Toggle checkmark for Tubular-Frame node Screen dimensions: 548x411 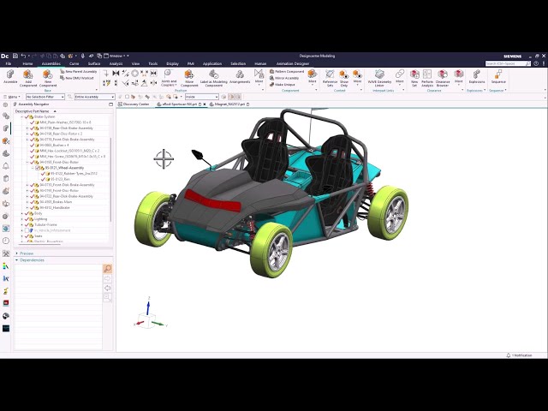tap(27, 224)
